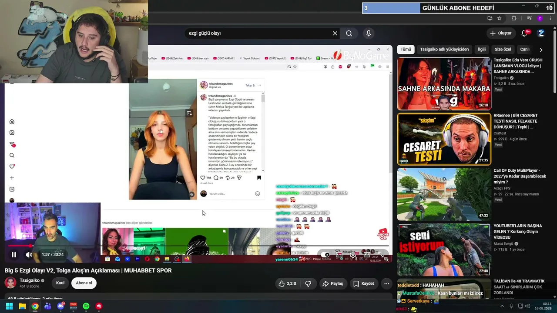Toggle subtitles in video player
This screenshot has width=557, height=313.
[339, 255]
